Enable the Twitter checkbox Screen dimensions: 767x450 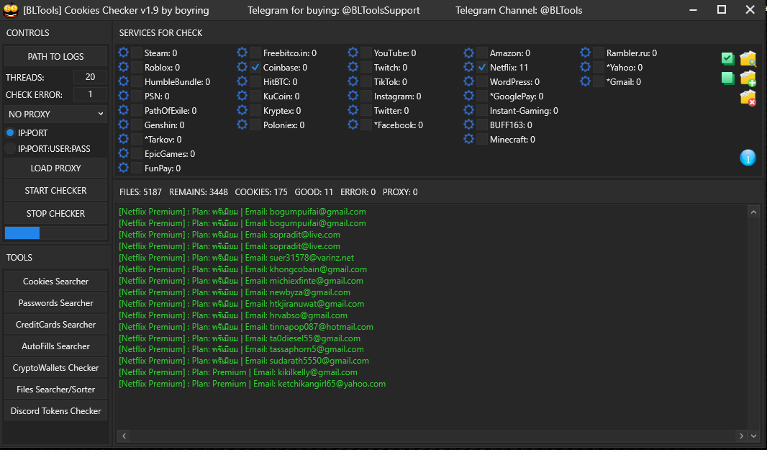pos(366,111)
